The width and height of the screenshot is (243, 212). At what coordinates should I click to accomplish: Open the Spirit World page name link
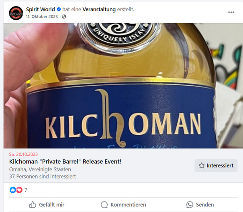[x=41, y=10]
